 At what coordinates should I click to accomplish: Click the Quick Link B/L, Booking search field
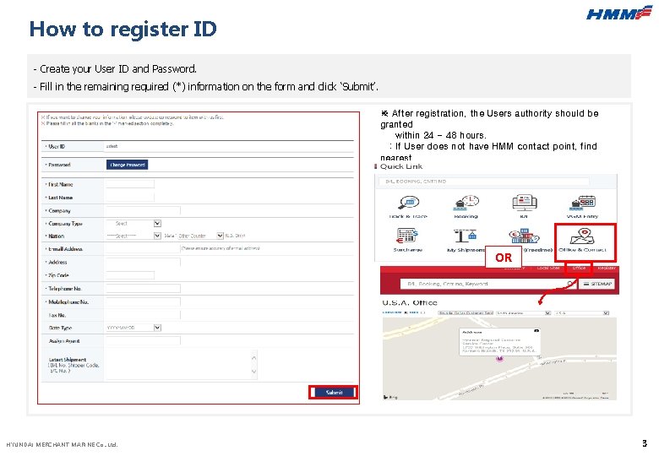click(x=484, y=182)
